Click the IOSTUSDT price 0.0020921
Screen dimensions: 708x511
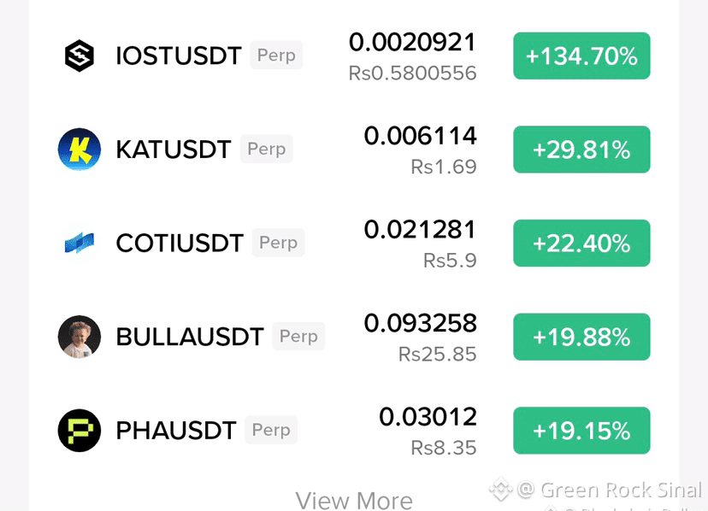[413, 43]
